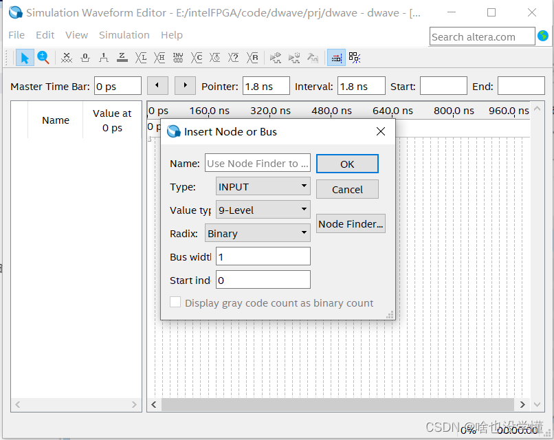Click the 800.0 ns timeline marker
This screenshot has height=440, width=554.
coord(454,111)
